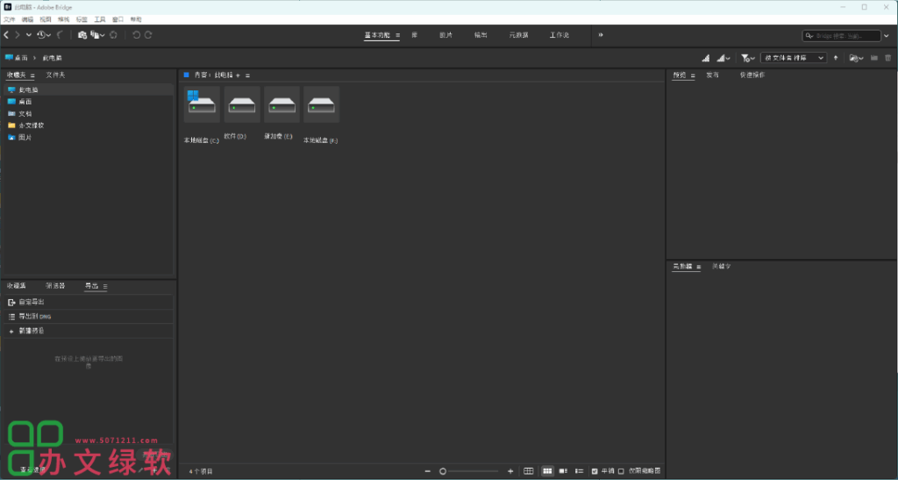Switch to the 元数据 workspace

pos(519,35)
